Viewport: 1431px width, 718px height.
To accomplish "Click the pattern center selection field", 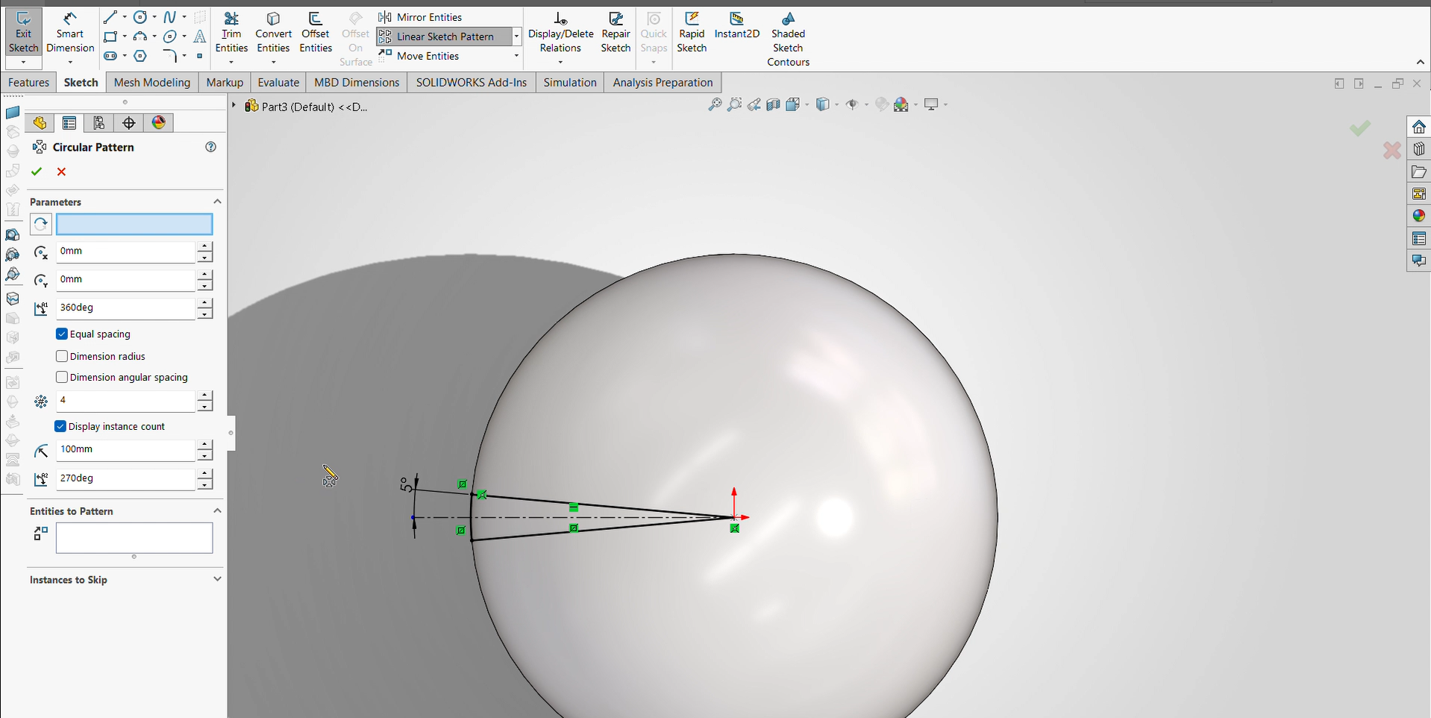I will [134, 224].
